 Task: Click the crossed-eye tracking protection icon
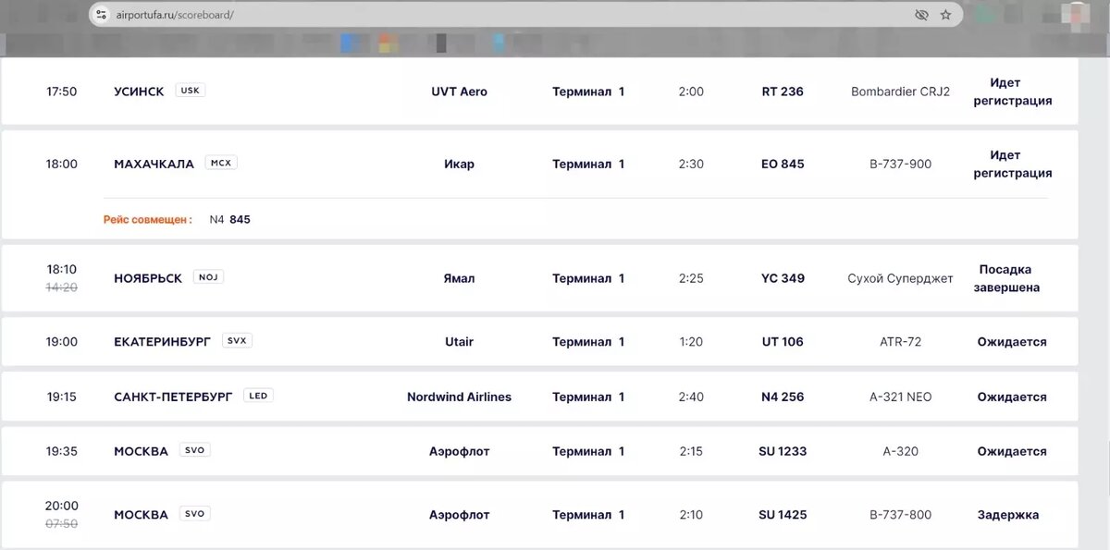point(920,15)
